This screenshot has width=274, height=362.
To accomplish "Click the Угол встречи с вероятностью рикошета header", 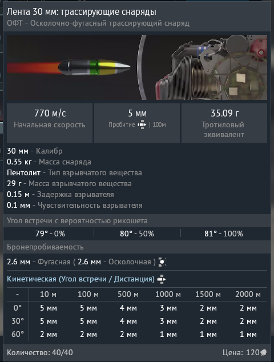I will point(77,221).
